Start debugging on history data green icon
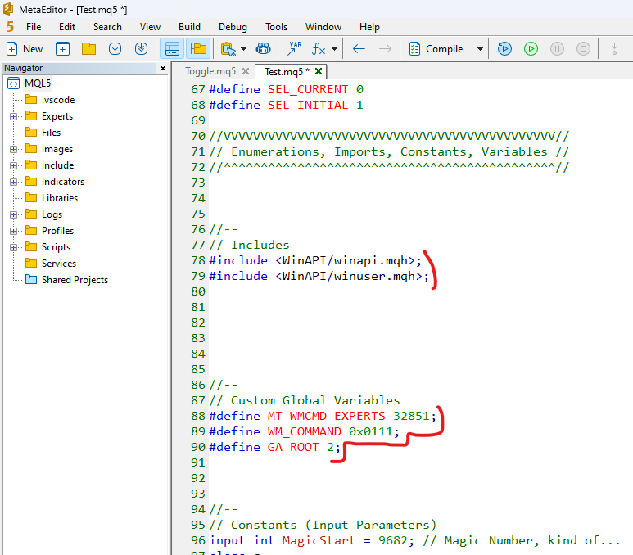This screenshot has width=633, height=555. click(x=531, y=49)
